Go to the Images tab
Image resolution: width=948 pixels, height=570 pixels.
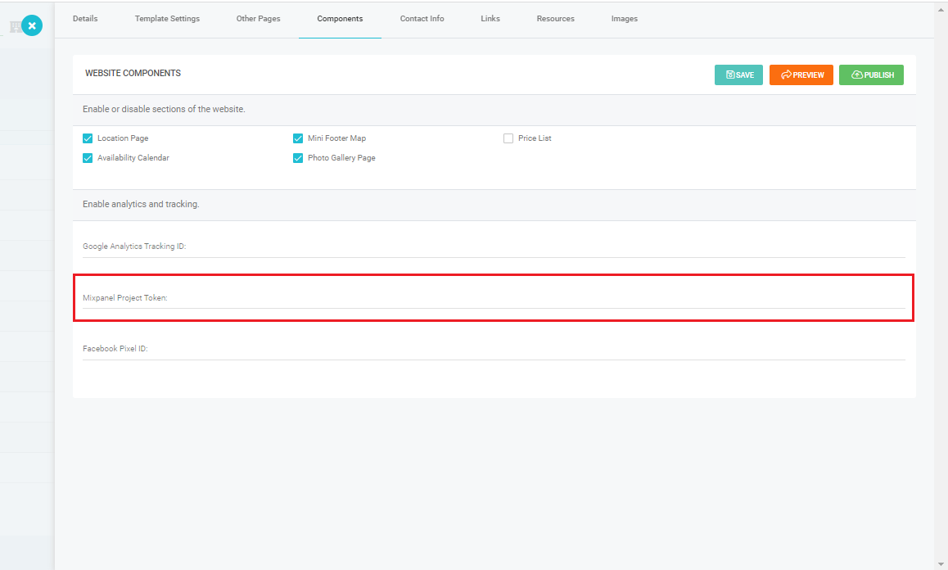pyautogui.click(x=625, y=19)
